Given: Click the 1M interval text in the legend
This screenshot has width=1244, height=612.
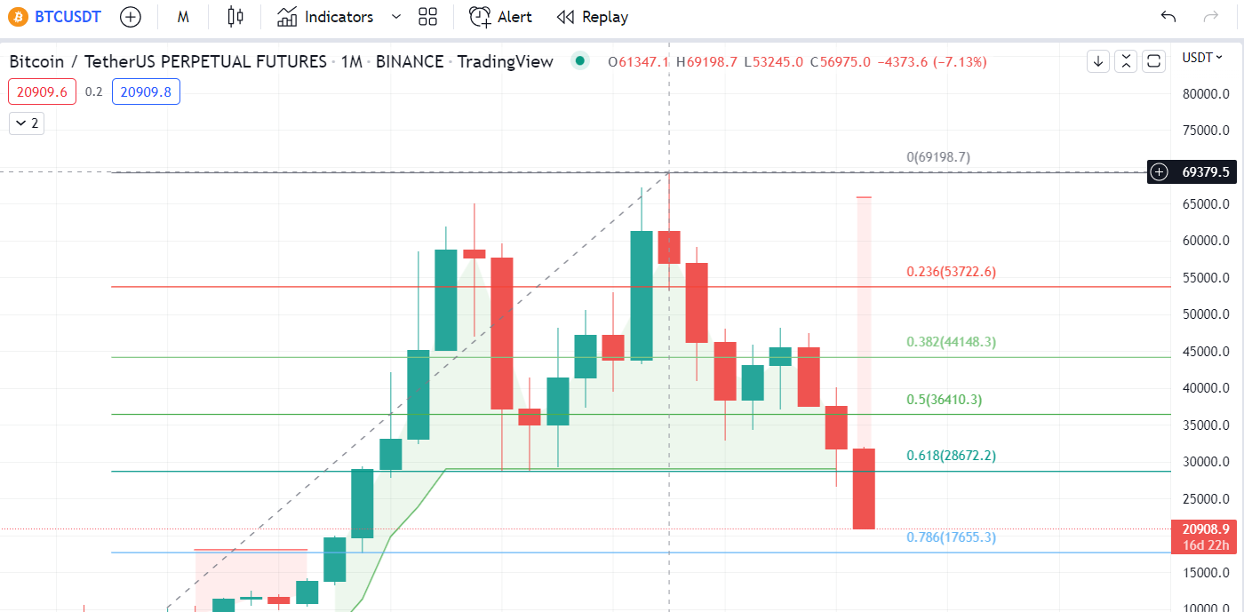Looking at the screenshot, I should point(352,61).
